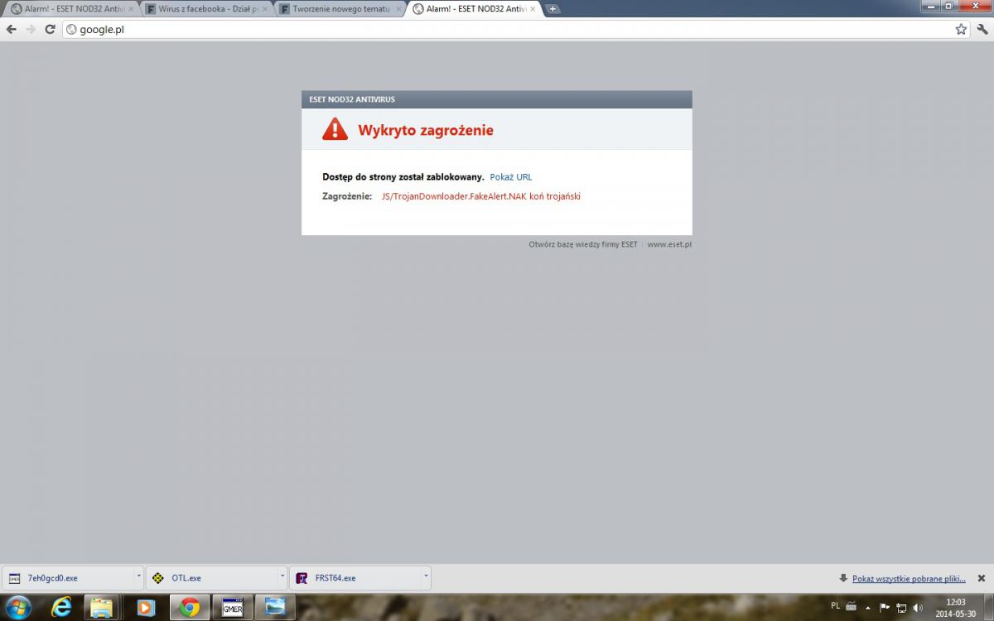
Task: Go back using the browser back arrow
Action: (12, 29)
